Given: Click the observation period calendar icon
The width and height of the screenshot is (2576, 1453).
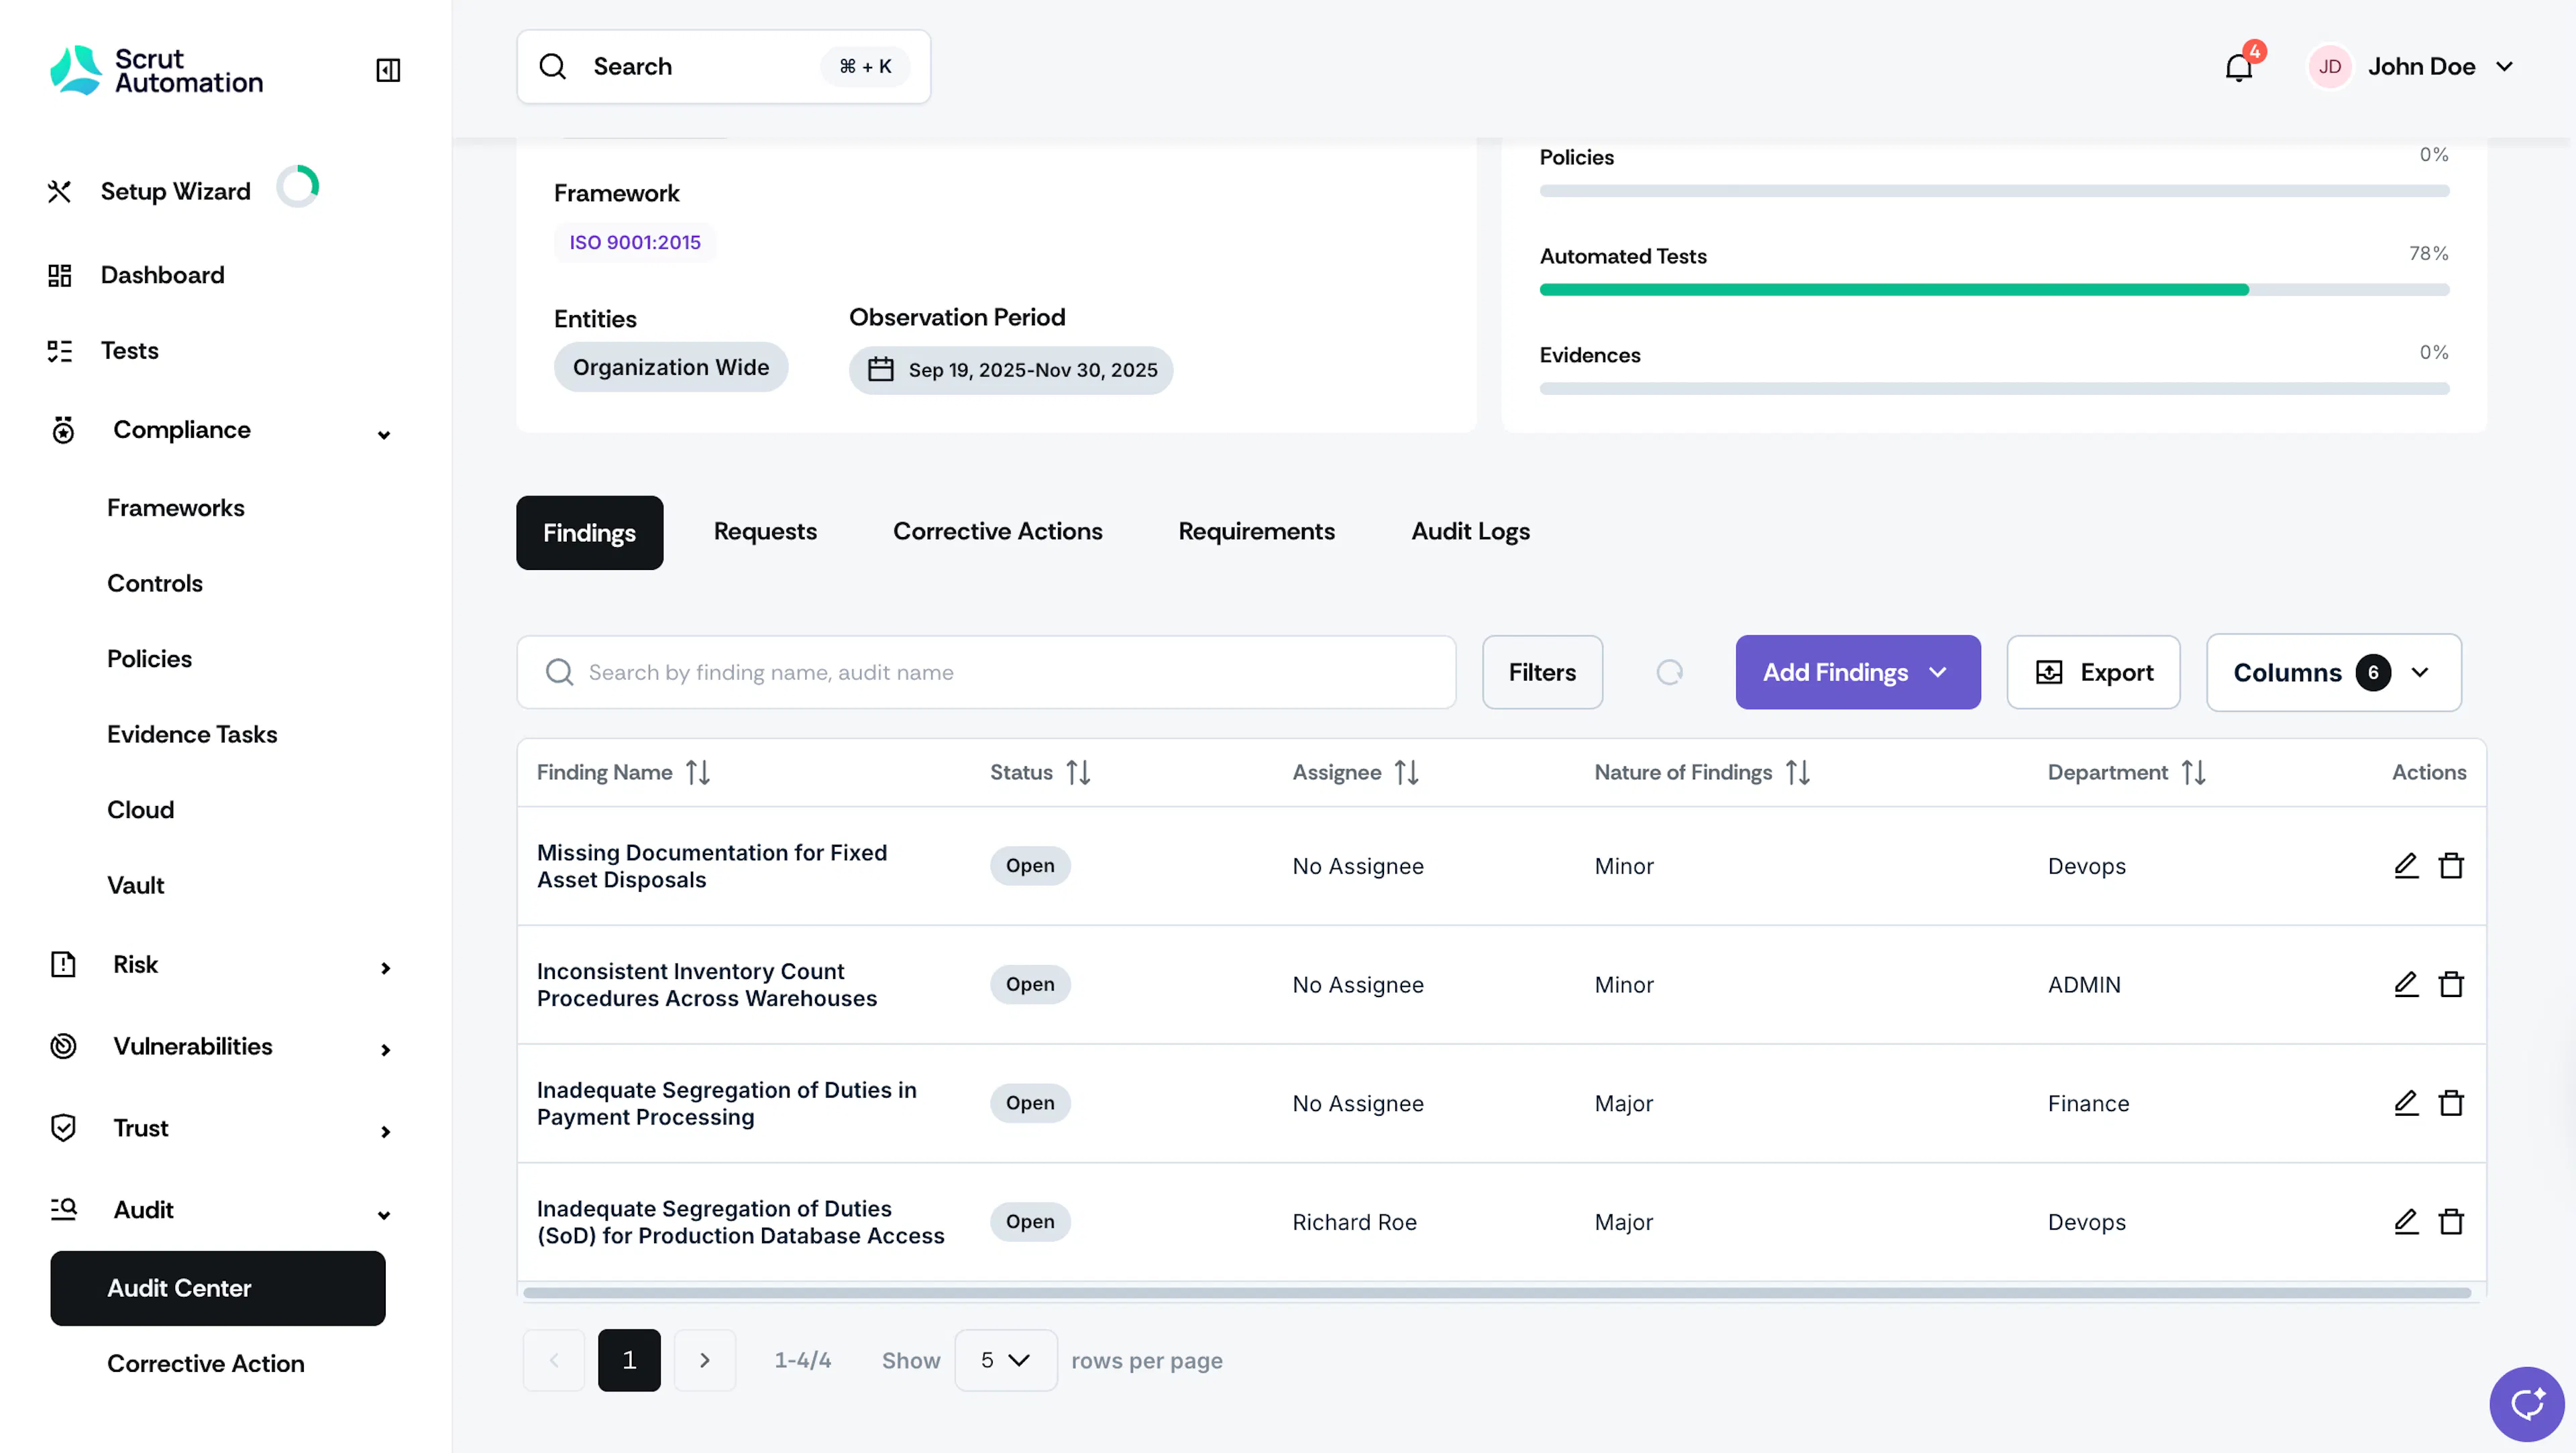Looking at the screenshot, I should pyautogui.click(x=880, y=369).
